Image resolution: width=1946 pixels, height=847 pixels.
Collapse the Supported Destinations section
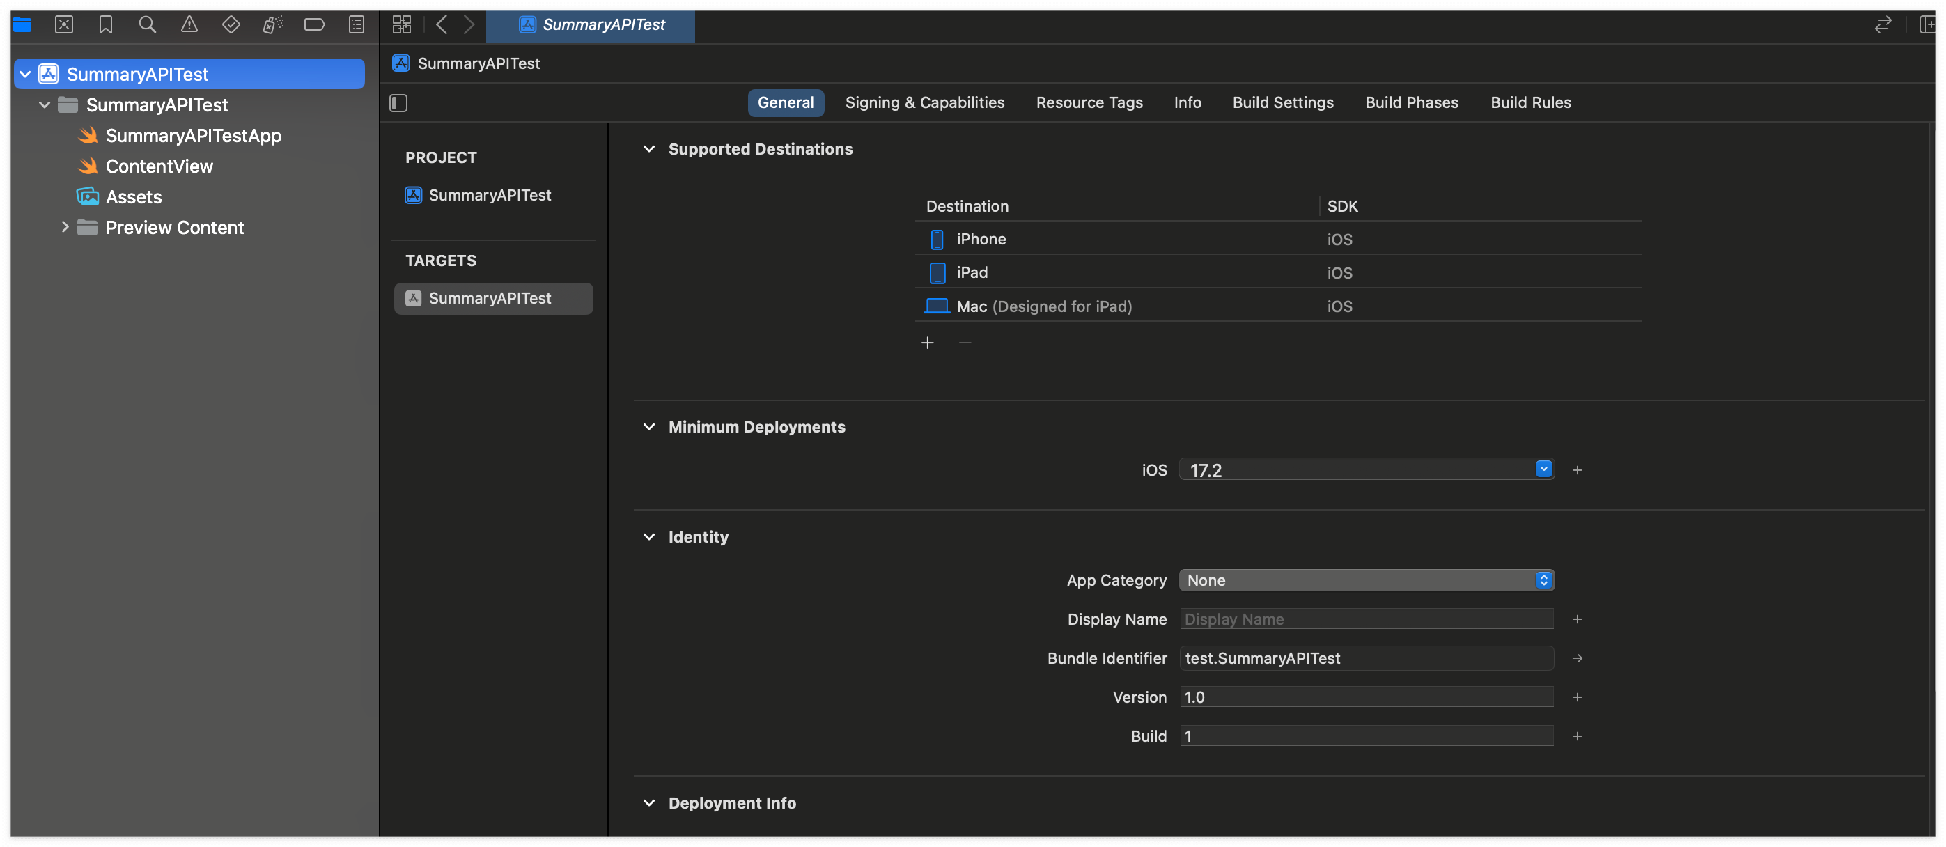(x=649, y=149)
